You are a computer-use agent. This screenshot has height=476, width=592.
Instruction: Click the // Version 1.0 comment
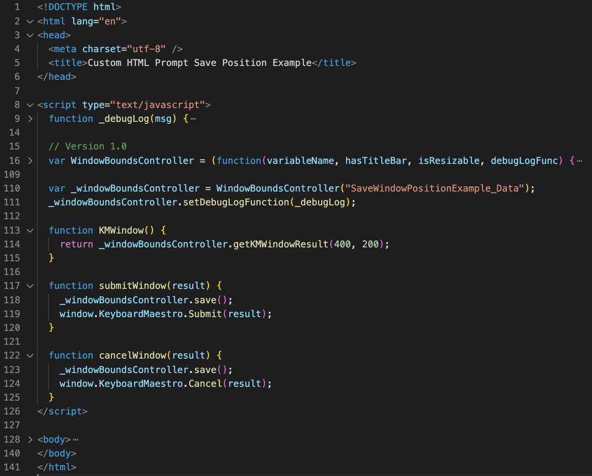click(87, 147)
